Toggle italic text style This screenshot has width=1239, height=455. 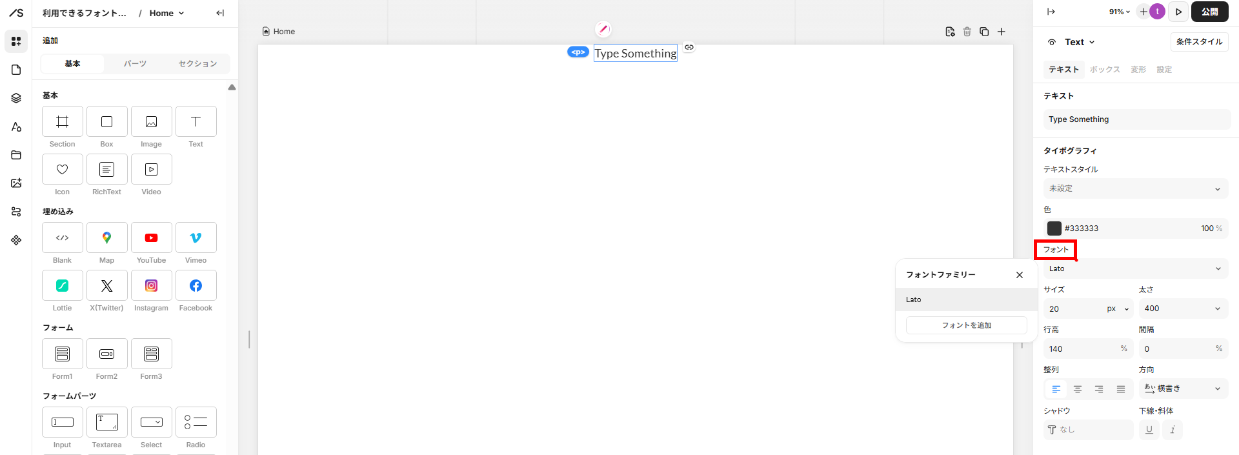pyautogui.click(x=1173, y=430)
